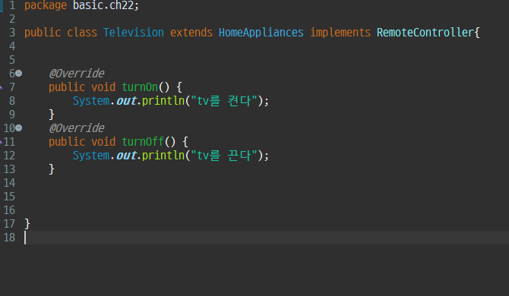This screenshot has width=509, height=296.
Task: Click println on line 12
Action: click(x=163, y=156)
